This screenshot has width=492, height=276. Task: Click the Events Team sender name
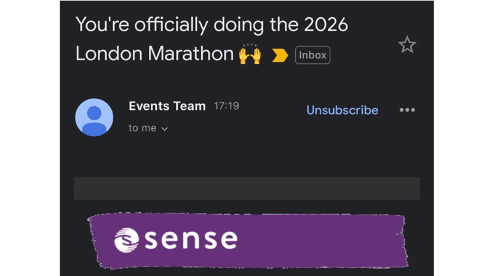167,105
